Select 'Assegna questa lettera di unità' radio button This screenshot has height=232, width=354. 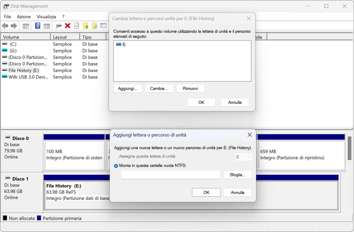point(116,157)
